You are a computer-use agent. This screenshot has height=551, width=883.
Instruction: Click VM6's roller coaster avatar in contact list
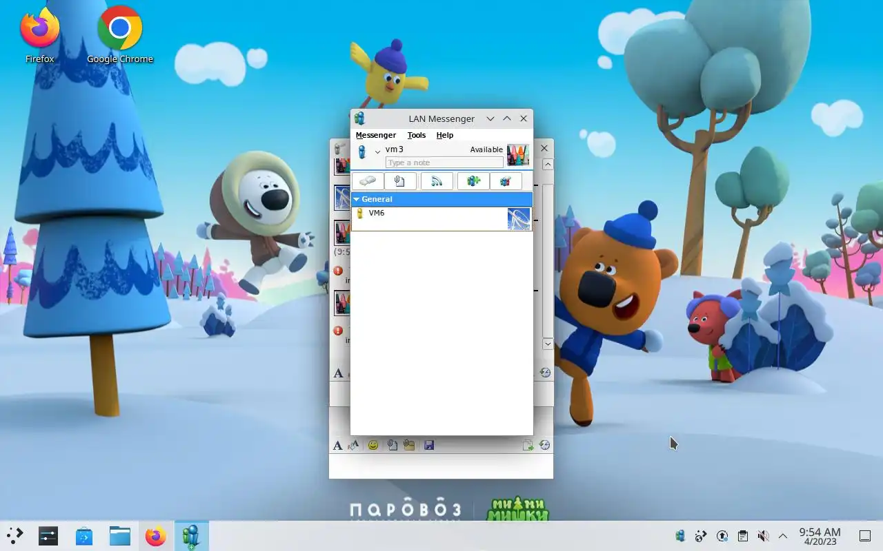(519, 219)
